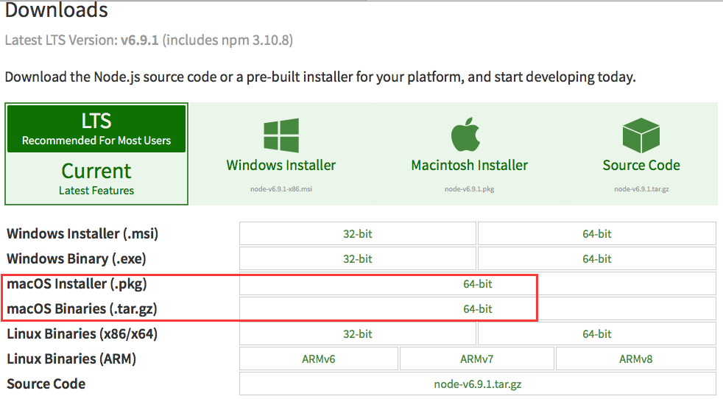Download ARMv6 Linux Binaries
The image size is (723, 399).
coord(319,359)
